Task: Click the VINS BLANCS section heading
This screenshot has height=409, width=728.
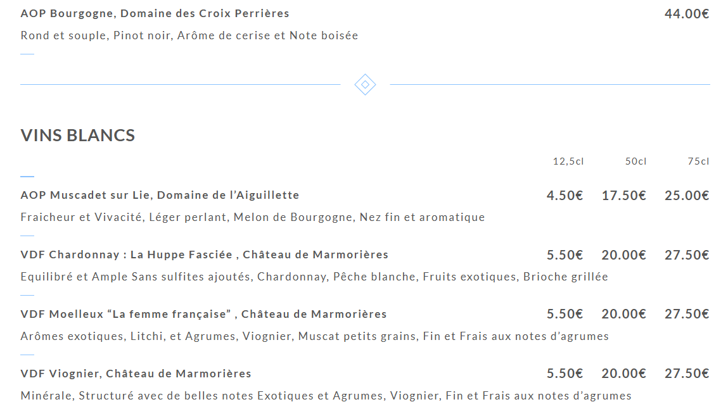Action: click(x=78, y=135)
